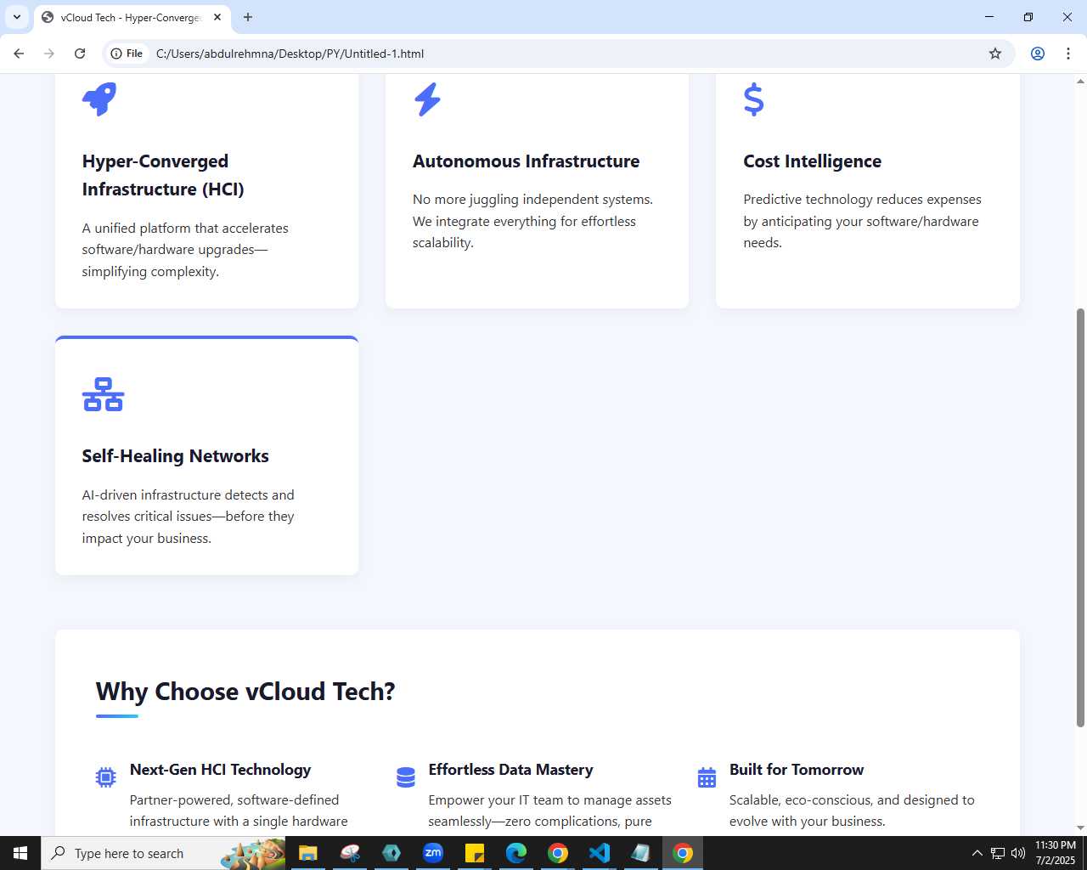Open a new tab with plus button

point(248,17)
